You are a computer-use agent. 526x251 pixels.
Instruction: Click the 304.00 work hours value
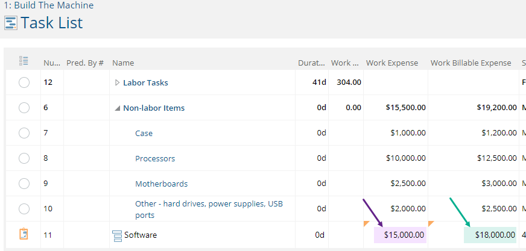point(349,82)
